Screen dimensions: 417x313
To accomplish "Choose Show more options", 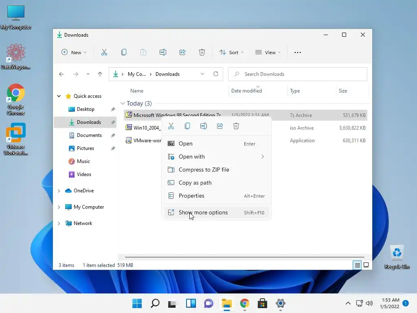I will [x=217, y=213].
